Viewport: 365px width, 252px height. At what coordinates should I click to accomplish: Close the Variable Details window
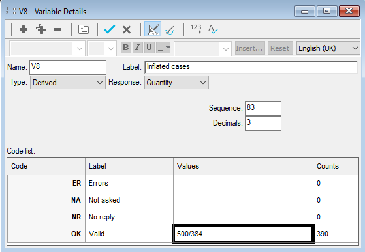tap(349, 11)
